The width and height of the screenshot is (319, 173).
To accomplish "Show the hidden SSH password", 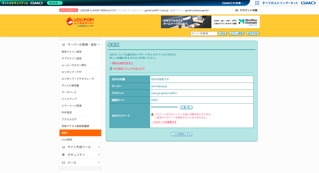I will point(186,107).
